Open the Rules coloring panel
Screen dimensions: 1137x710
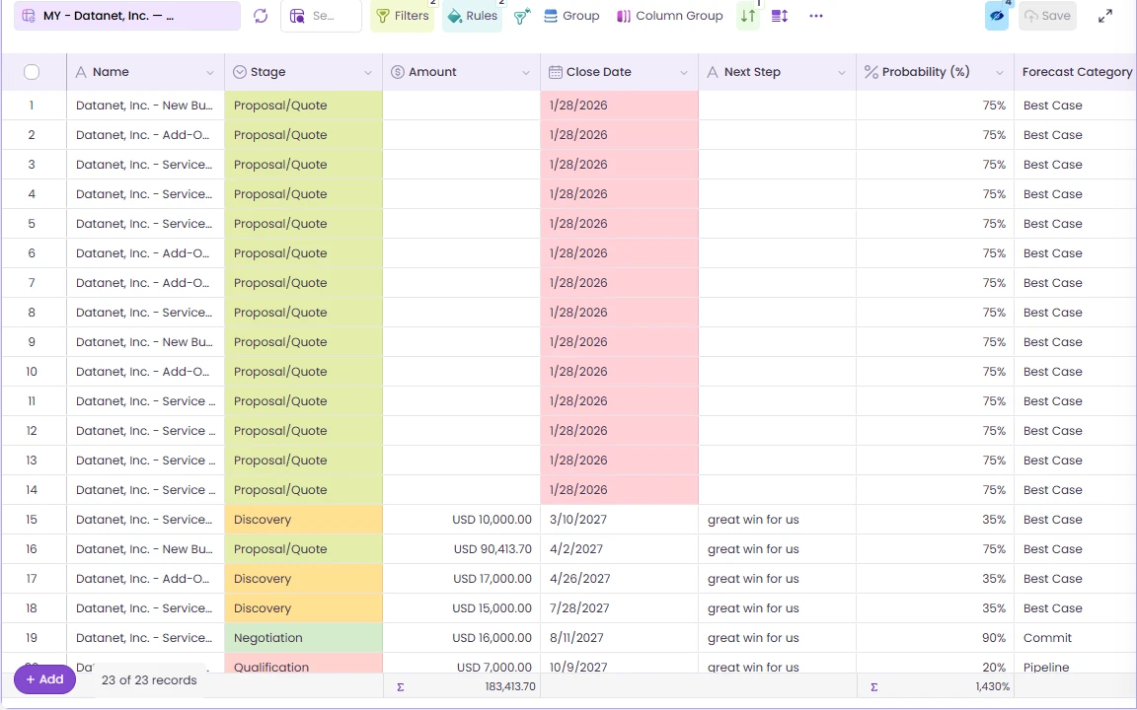point(472,16)
